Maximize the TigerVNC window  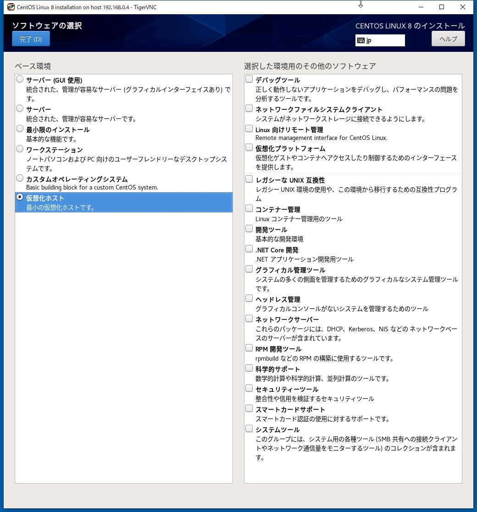click(x=442, y=7)
